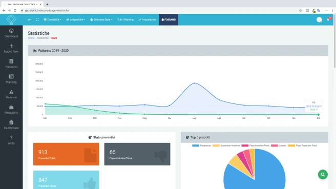This screenshot has height=189, width=336.
Task: Open the 913 Preventivi Totali card
Action: (x=66, y=154)
